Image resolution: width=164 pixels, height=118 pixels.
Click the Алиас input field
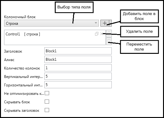(78, 59)
